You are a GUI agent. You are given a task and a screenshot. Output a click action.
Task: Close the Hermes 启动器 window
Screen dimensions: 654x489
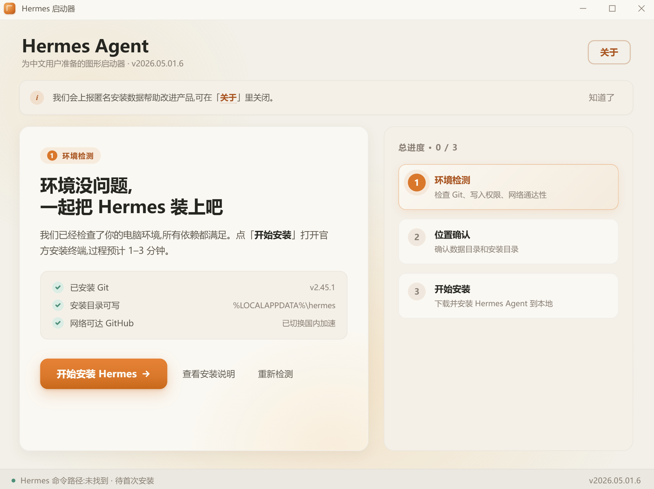(641, 9)
